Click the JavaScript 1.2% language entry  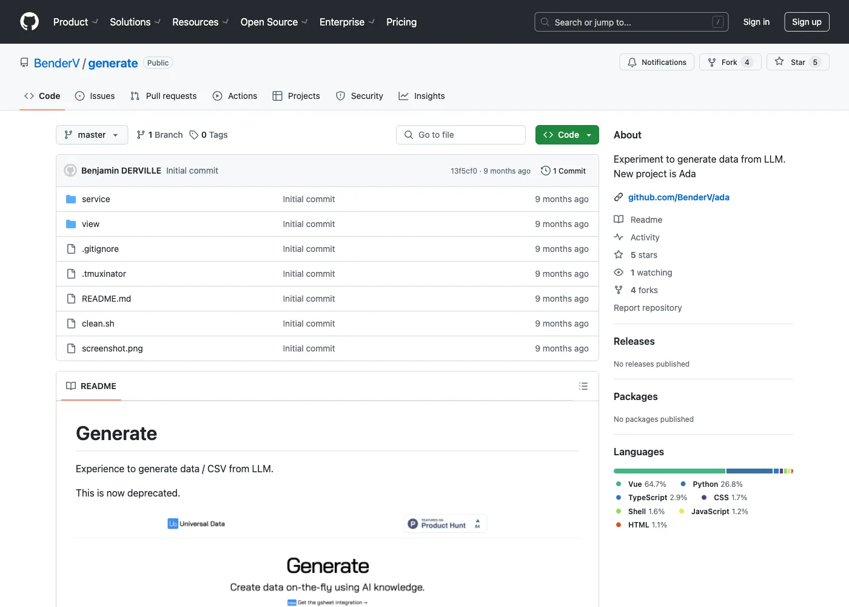point(713,511)
